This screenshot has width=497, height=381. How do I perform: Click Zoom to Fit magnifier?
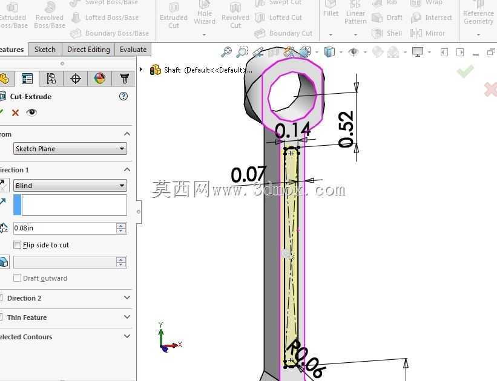[x=226, y=52]
